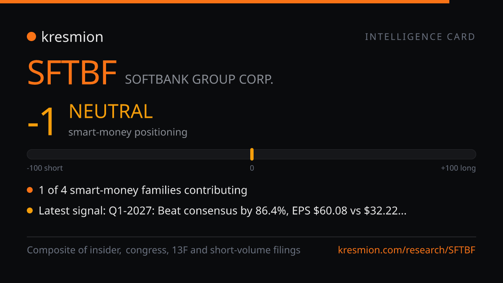Click the smart-money positioning subtitle
This screenshot has height=283, width=503.
[x=128, y=132]
